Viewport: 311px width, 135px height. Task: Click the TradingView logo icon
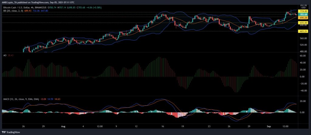(4, 133)
